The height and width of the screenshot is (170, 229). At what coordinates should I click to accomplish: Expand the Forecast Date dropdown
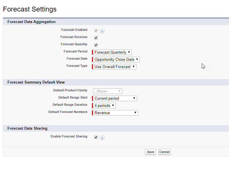pos(116,59)
